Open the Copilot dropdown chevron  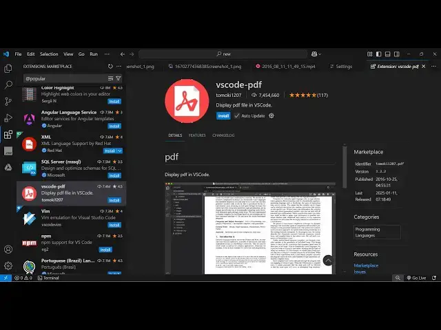320,54
